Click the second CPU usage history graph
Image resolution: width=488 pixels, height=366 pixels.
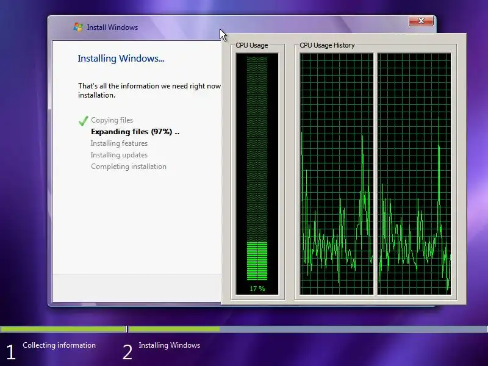[x=414, y=174]
